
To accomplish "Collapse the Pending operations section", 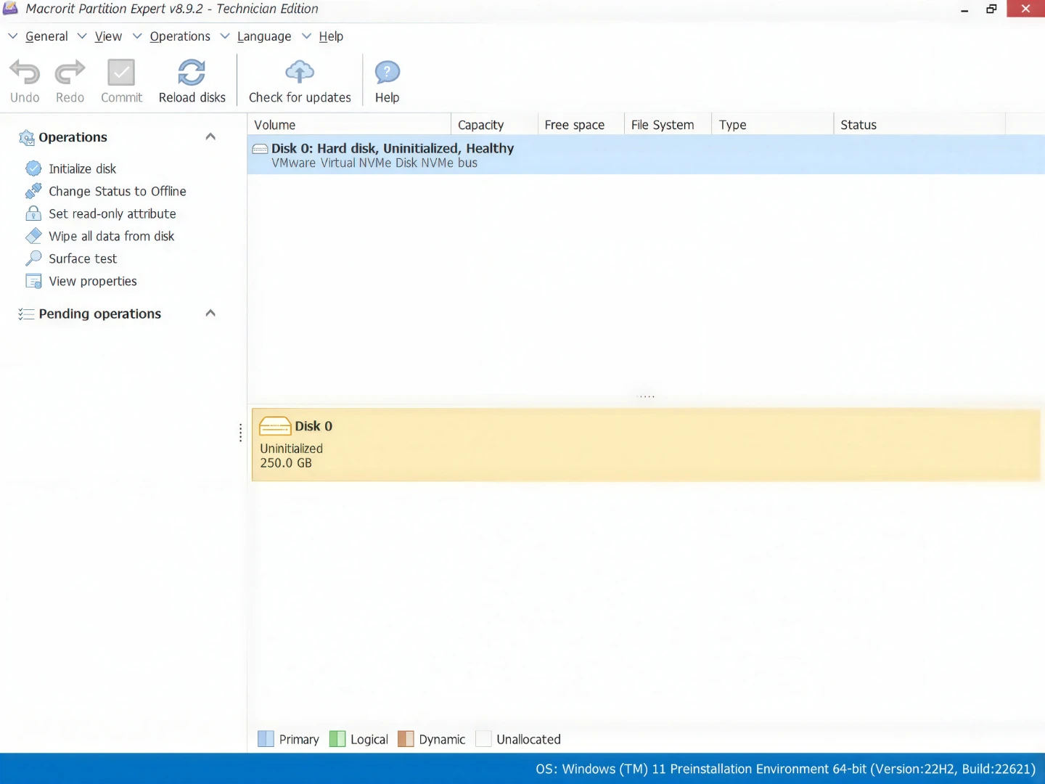I will click(x=210, y=313).
